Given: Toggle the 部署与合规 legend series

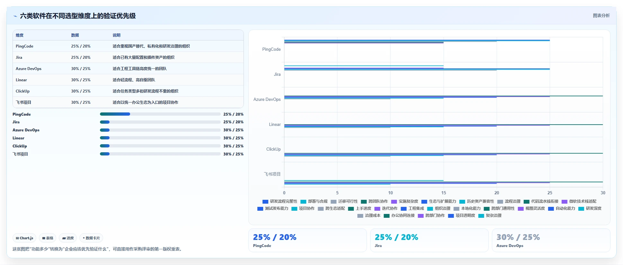Looking at the screenshot, I should point(314,201).
